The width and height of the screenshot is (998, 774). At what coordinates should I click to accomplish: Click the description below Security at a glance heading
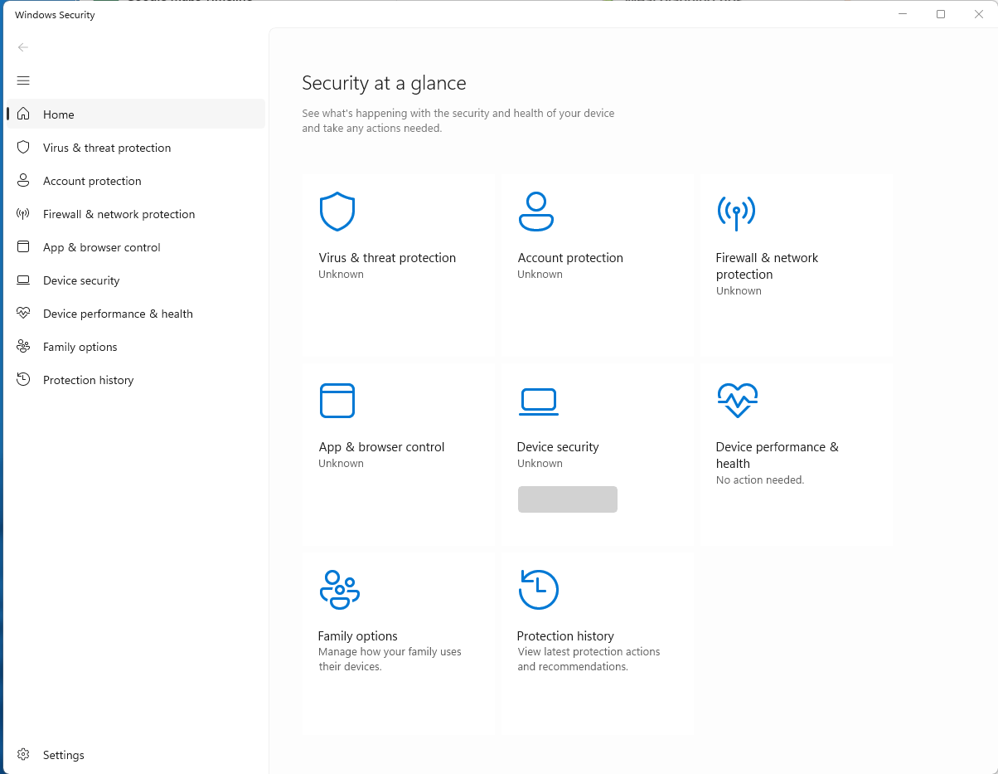tap(458, 120)
